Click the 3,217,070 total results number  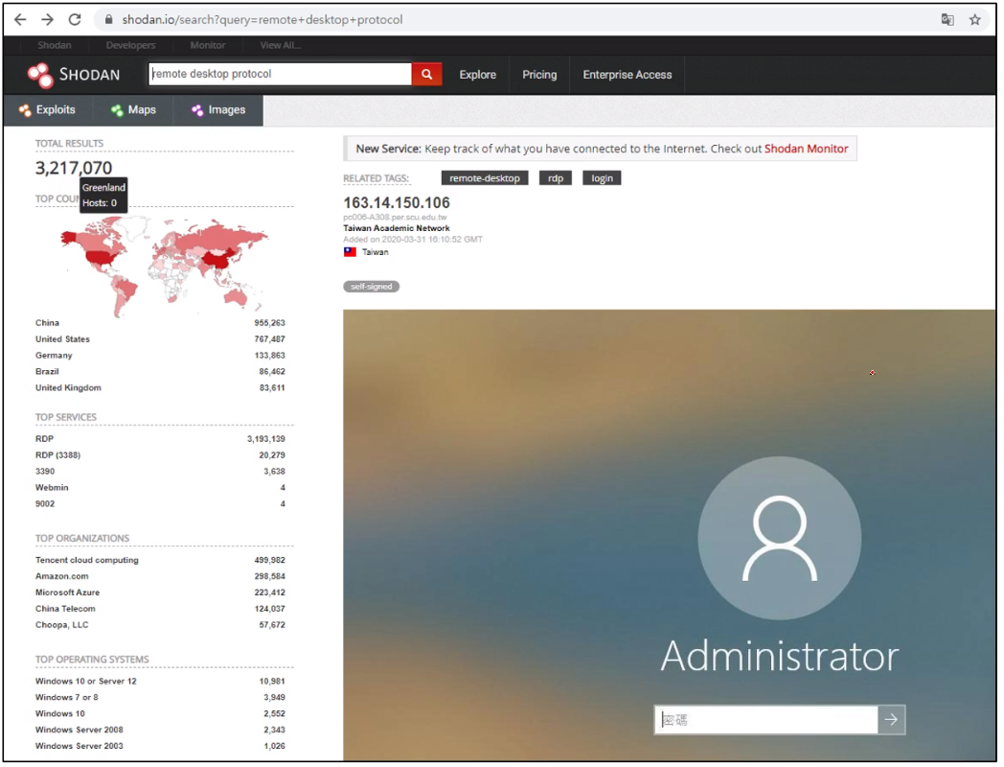click(x=74, y=168)
